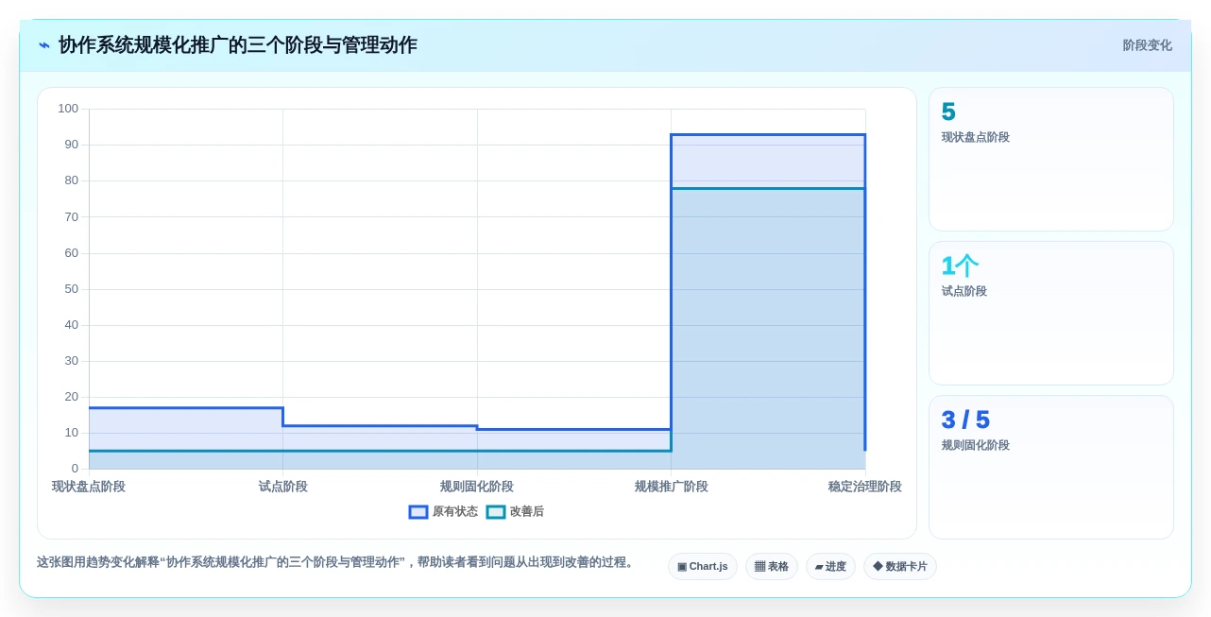Screen dimensions: 1211x617
Task: Select the Chart.js tag
Action: [703, 567]
